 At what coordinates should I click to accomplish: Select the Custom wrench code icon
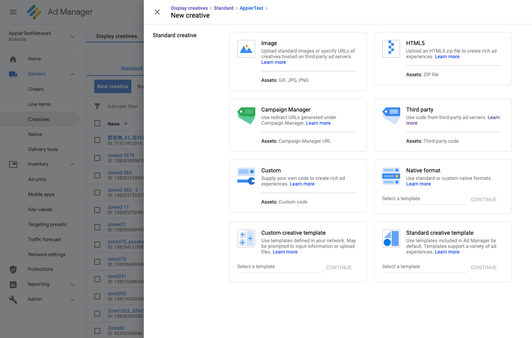click(246, 176)
